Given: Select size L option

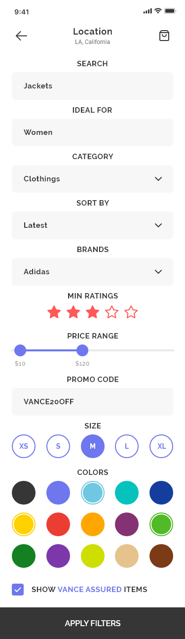Looking at the screenshot, I should pyautogui.click(x=127, y=446).
